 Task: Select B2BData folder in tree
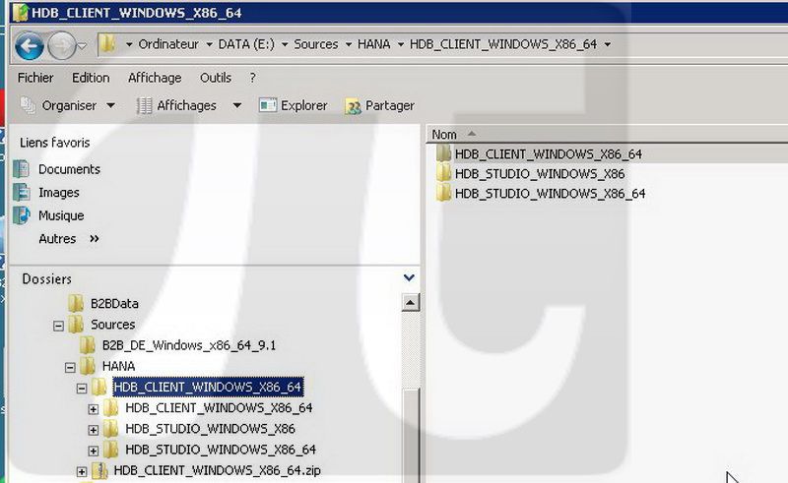point(114,304)
